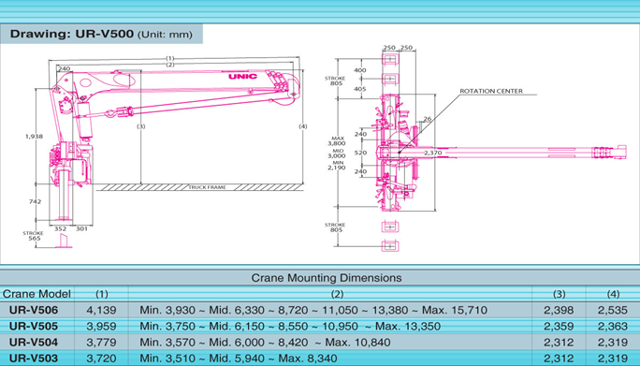The image size is (640, 366).
Task: Select the 2,363 value in UR-V505 row
Action: point(613,327)
